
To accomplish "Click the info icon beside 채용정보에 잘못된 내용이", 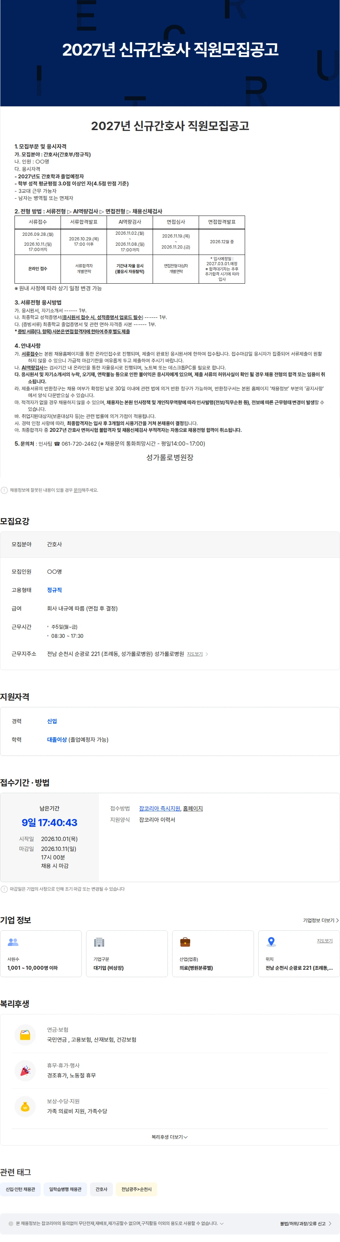I will 4,490.
